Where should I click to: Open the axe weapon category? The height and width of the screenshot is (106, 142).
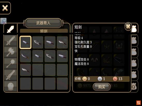coord(10,52)
